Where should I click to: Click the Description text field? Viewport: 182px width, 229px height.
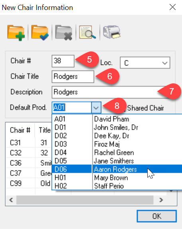108,92
